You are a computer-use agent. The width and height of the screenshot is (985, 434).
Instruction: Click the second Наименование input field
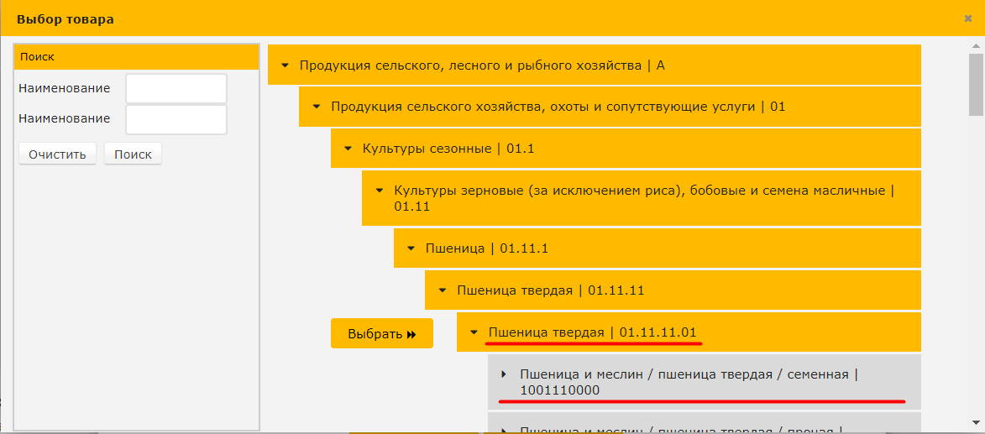176,119
